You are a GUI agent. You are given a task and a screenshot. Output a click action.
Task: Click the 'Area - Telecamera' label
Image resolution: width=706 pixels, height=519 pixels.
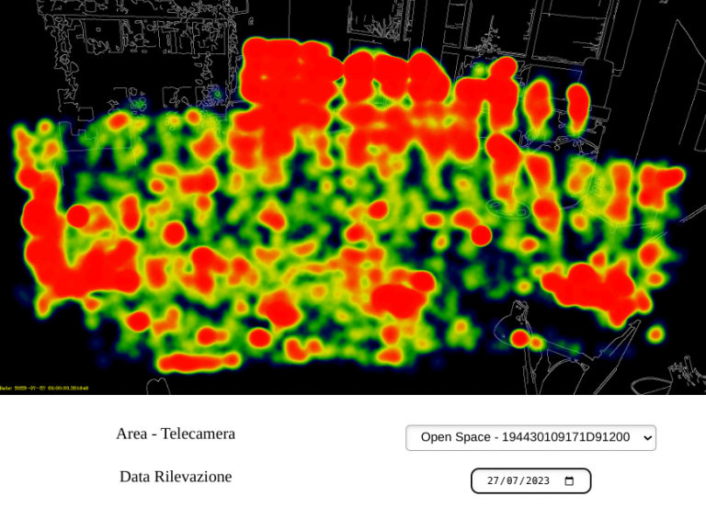pos(176,434)
